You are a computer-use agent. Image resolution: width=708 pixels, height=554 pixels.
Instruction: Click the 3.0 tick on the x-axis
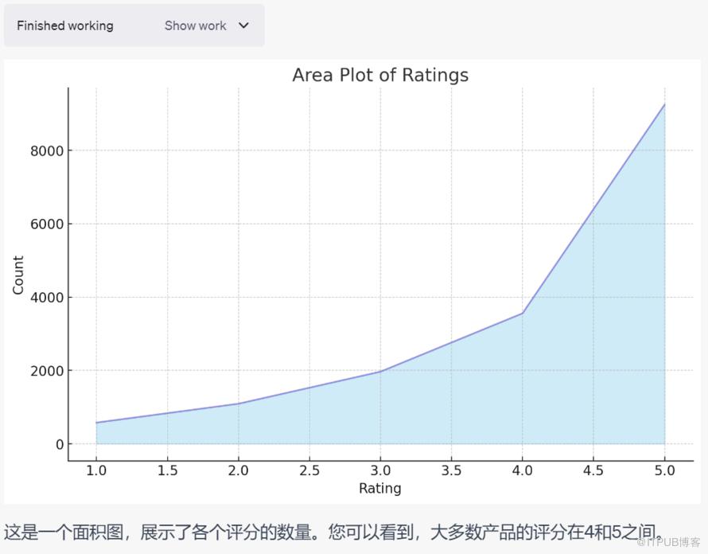click(380, 470)
